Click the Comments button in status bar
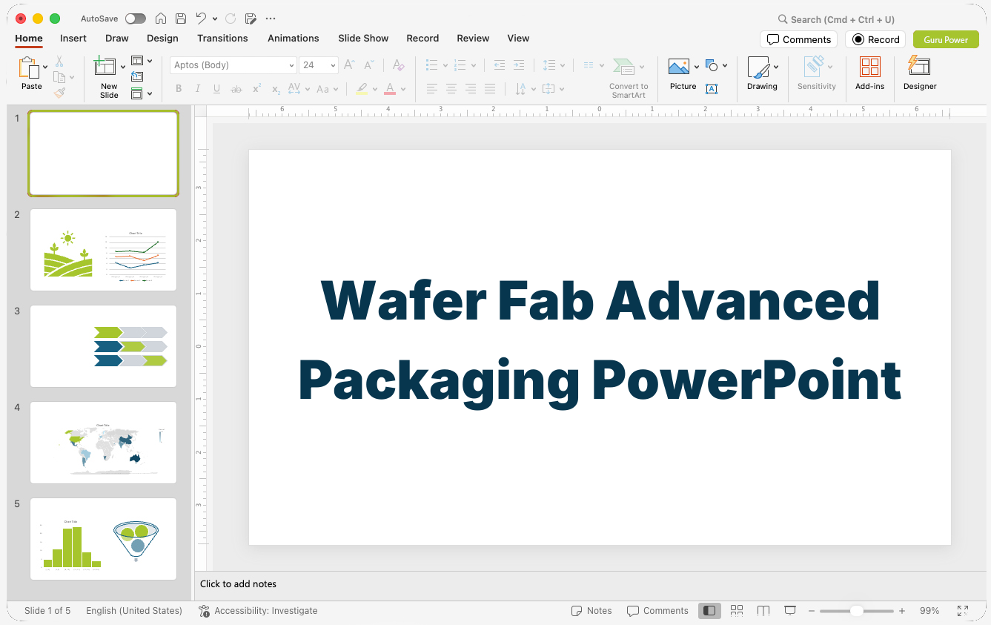Viewport: 991px width, 625px height. (657, 611)
